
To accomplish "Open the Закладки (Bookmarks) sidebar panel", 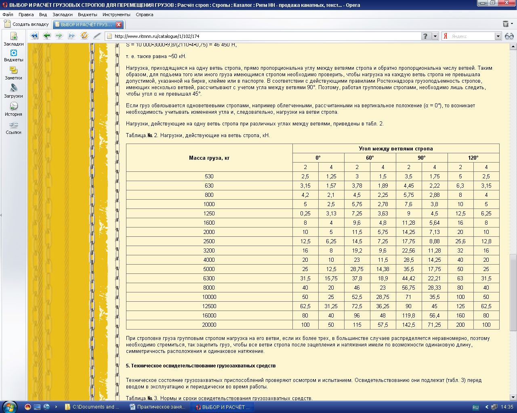I will click(13, 39).
